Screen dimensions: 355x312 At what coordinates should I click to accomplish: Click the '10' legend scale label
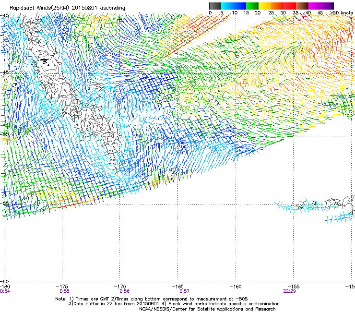pos(235,13)
